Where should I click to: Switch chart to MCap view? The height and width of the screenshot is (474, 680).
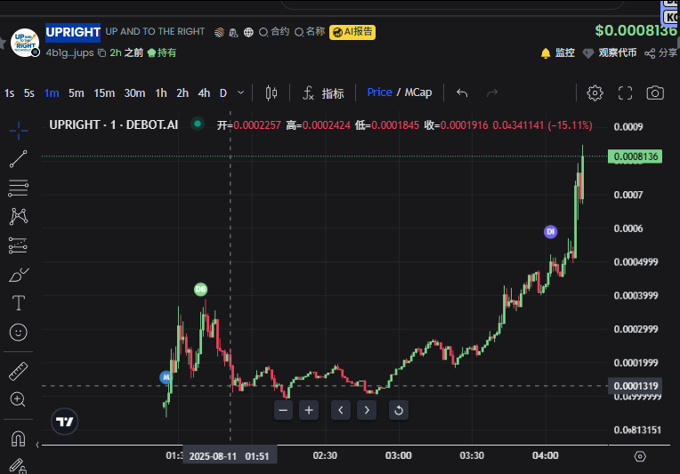click(418, 92)
